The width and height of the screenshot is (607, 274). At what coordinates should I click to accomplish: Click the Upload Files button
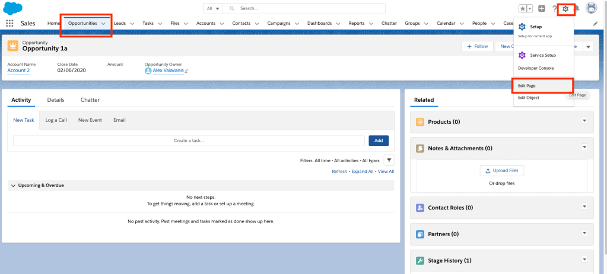click(x=501, y=170)
